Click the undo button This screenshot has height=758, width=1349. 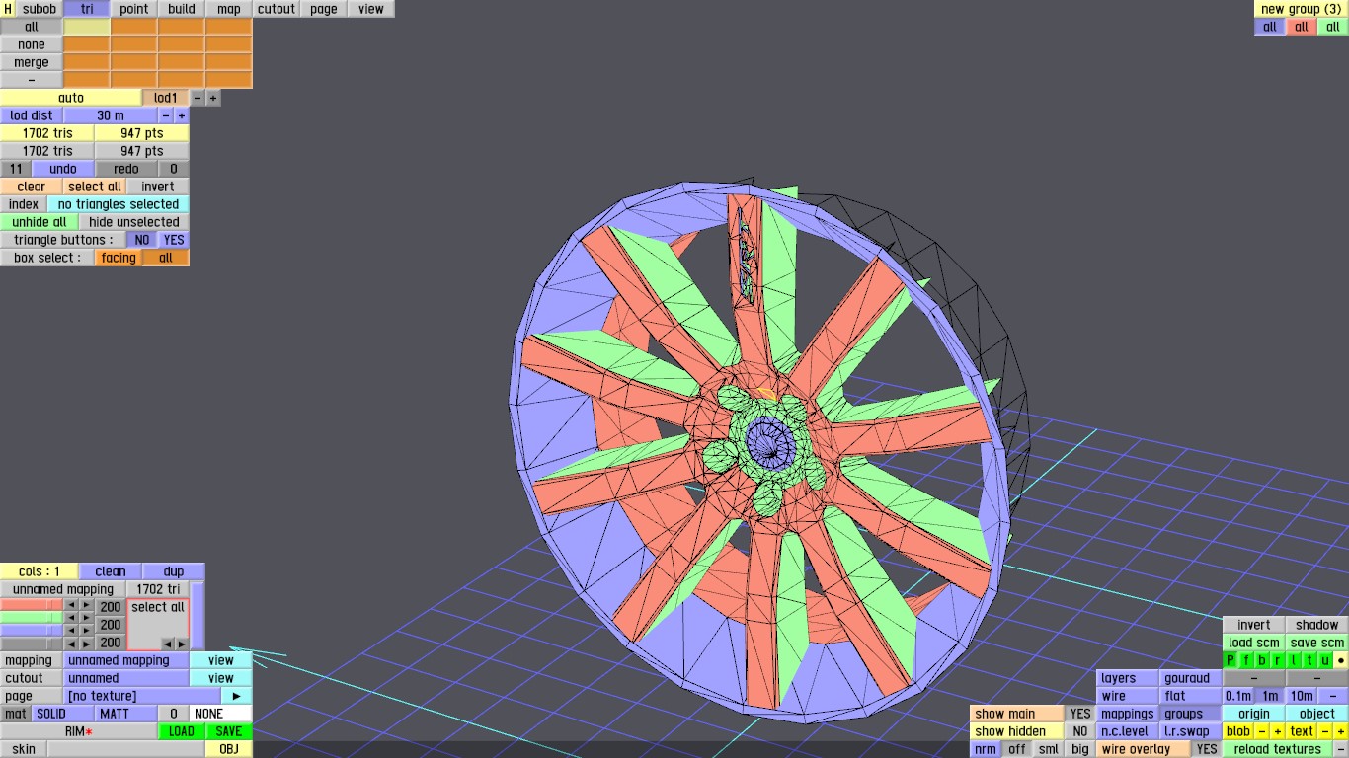coord(63,169)
